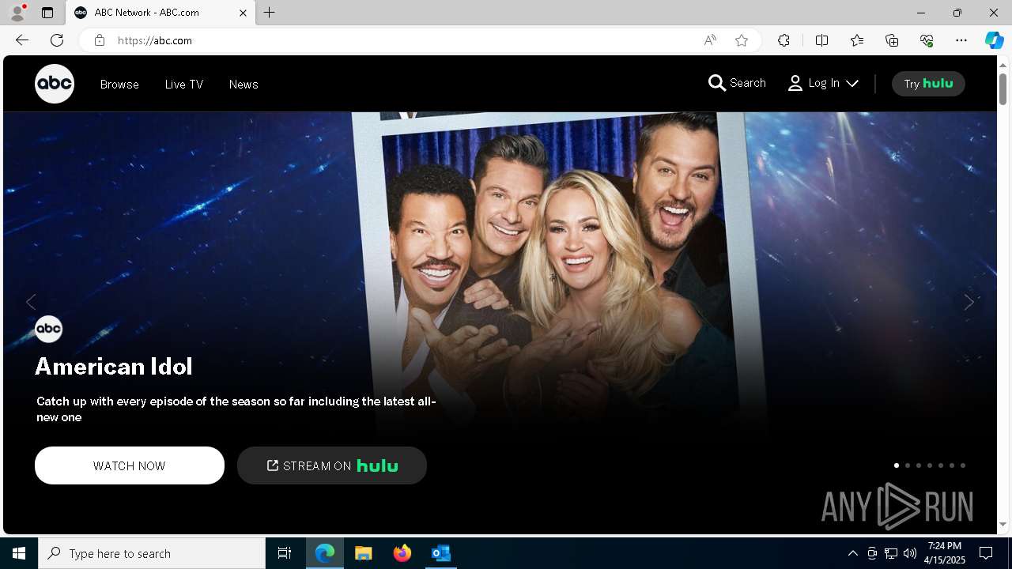The image size is (1012, 569).
Task: Open the notification center icon
Action: point(986,553)
